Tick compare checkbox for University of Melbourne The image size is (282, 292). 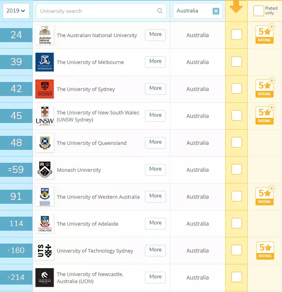pyautogui.click(x=236, y=62)
